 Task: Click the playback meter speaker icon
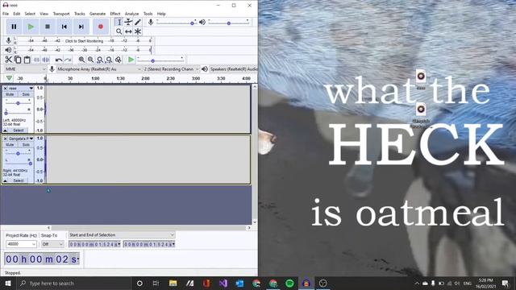(x=8, y=50)
